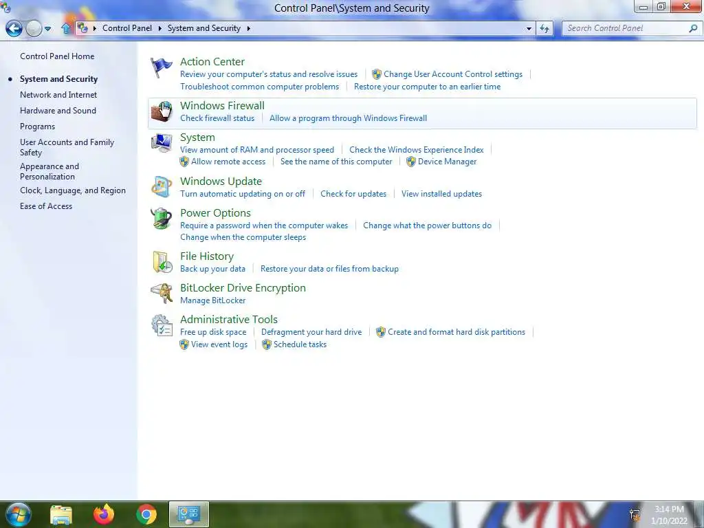Click Turn automatic updating on or off
The width and height of the screenshot is (704, 528).
pos(243,193)
